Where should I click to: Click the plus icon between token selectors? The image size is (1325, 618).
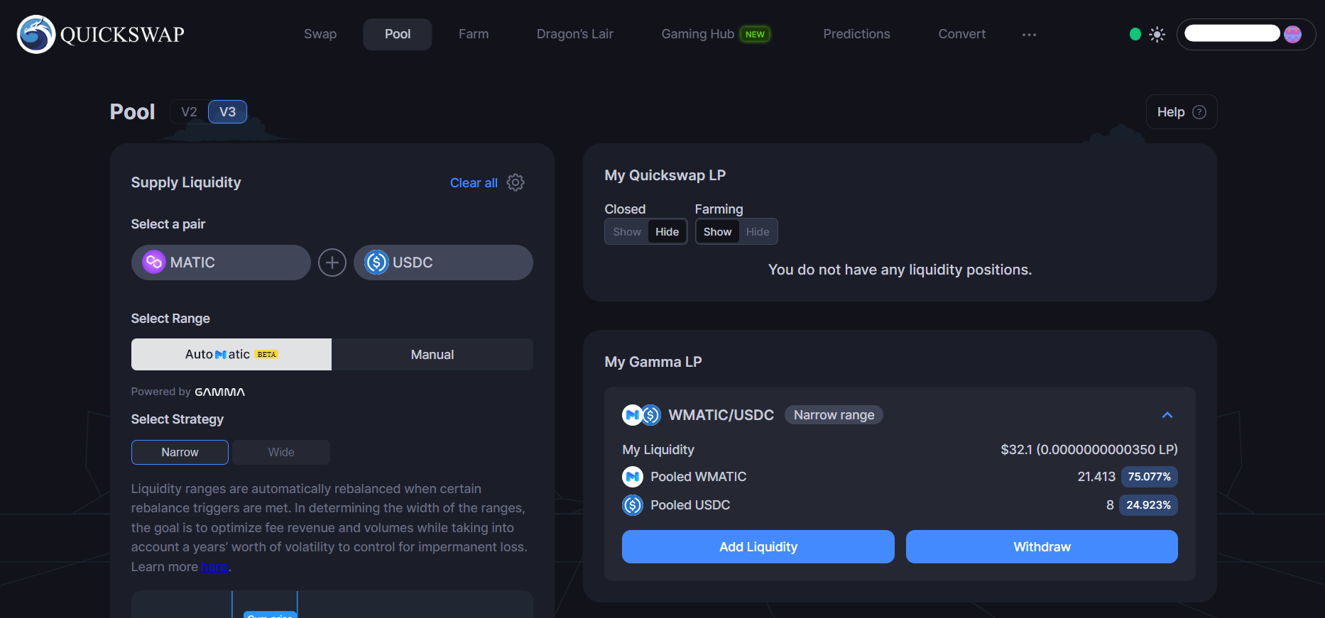tap(332, 263)
